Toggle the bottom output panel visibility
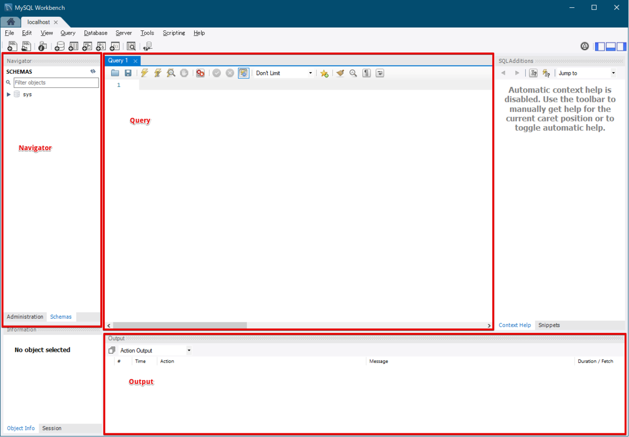The image size is (629, 437). tap(611, 47)
